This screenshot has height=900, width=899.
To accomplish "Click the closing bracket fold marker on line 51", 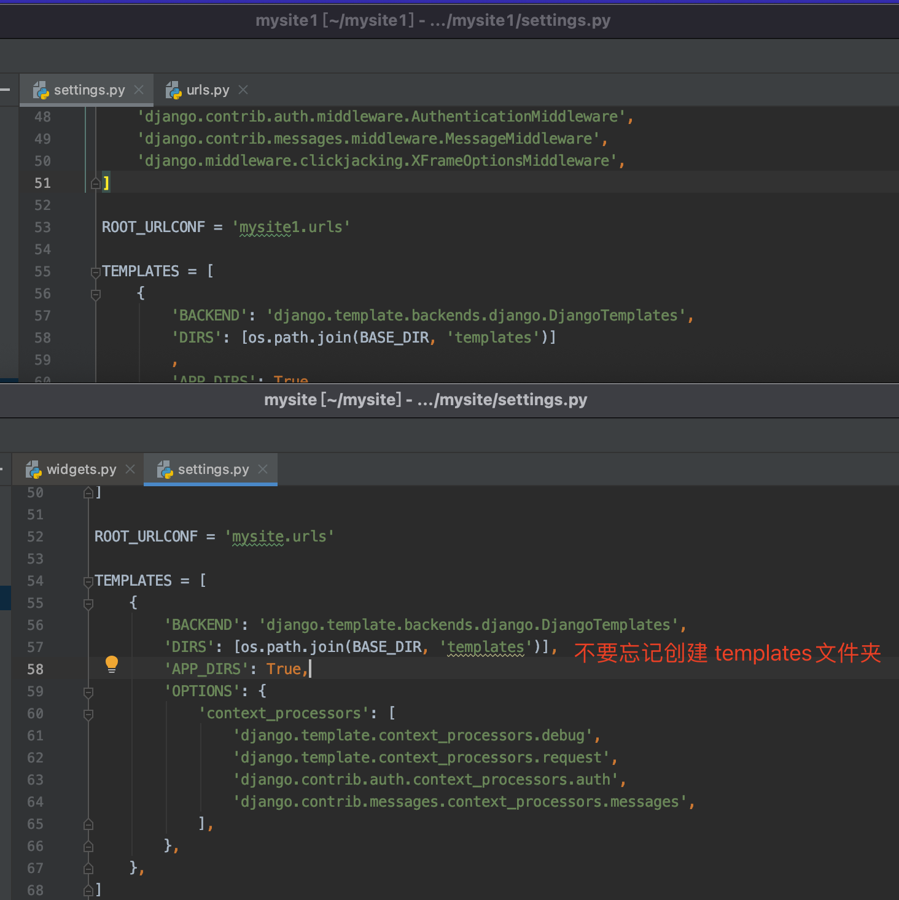I will [x=95, y=183].
